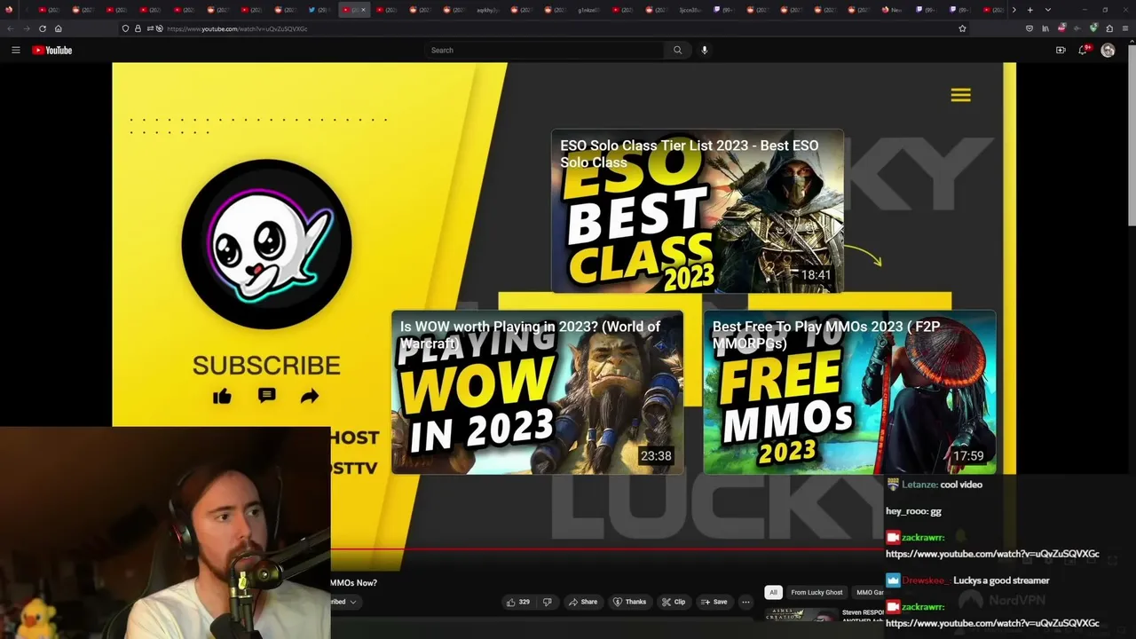Select the 'New' Firefox tab
The height and width of the screenshot is (639, 1136).
click(x=892, y=10)
